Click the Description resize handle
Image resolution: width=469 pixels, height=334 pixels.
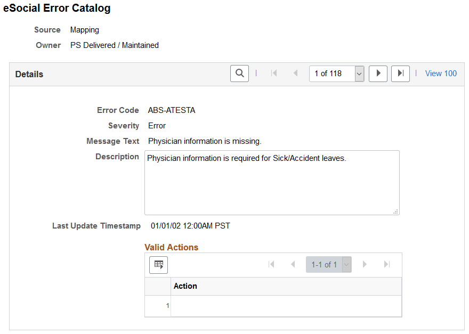pos(397,212)
